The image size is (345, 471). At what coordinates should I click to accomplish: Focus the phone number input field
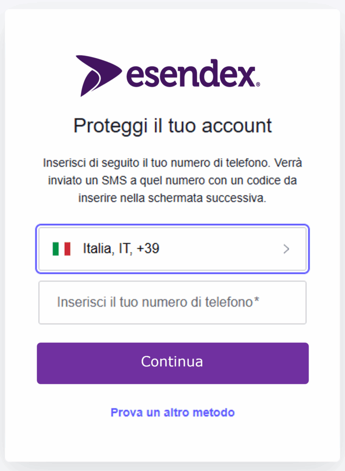(172, 302)
